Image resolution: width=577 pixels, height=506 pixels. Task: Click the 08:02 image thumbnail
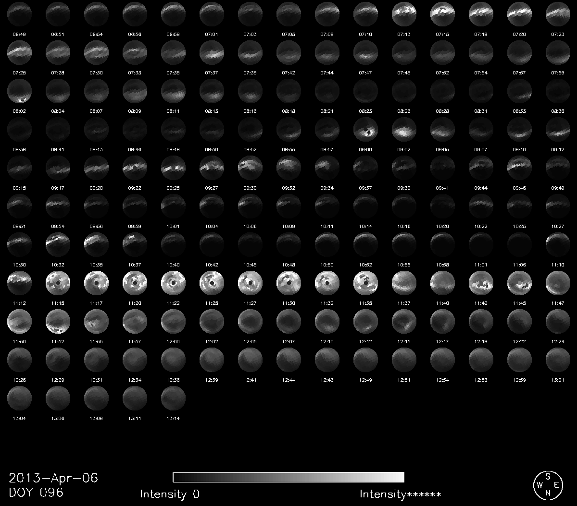pyautogui.click(x=19, y=90)
